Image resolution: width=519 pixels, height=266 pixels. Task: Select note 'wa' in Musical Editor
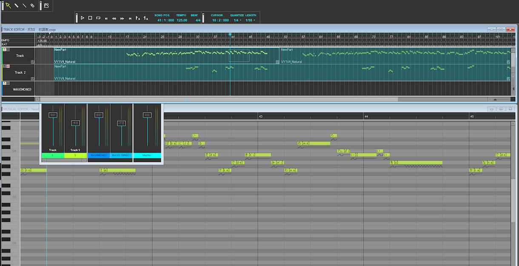pos(291,170)
